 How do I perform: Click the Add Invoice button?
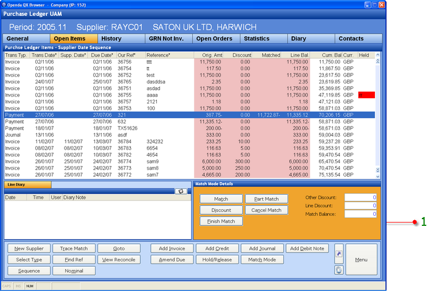tap(172, 248)
